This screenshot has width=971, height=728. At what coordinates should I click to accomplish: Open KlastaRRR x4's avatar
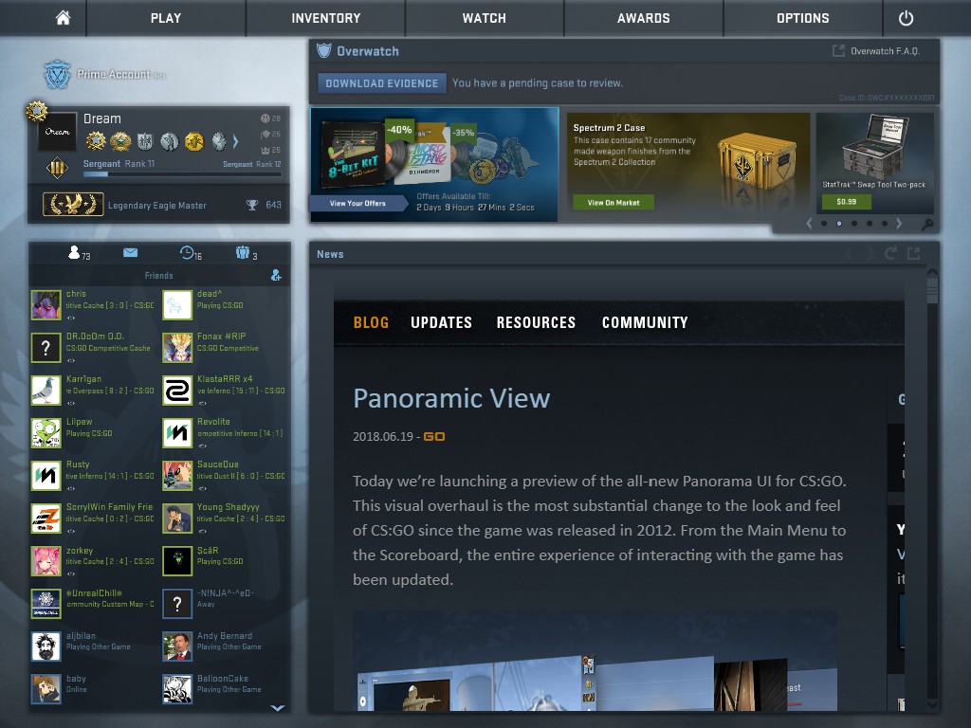(177, 390)
